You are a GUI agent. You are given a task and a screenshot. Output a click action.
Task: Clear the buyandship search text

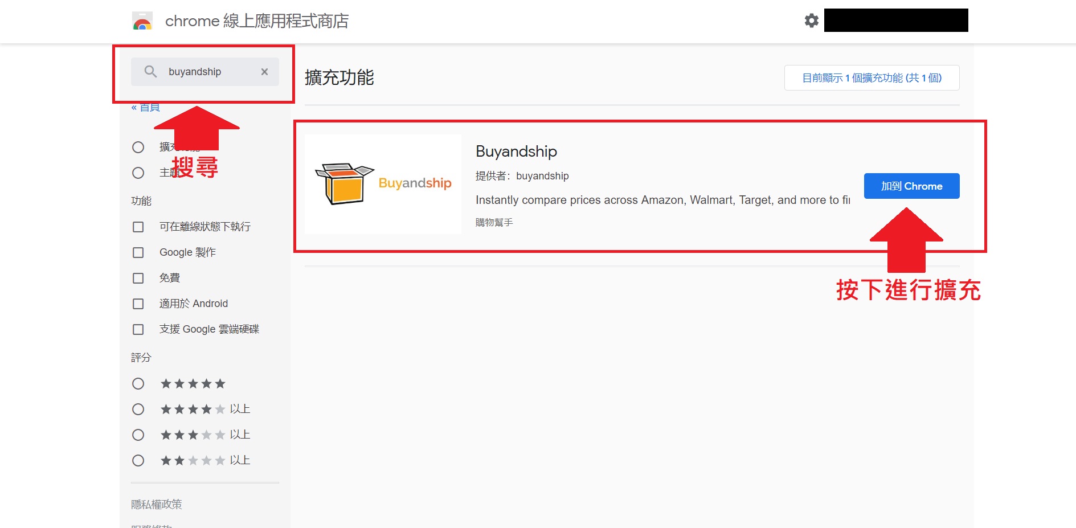pos(264,72)
